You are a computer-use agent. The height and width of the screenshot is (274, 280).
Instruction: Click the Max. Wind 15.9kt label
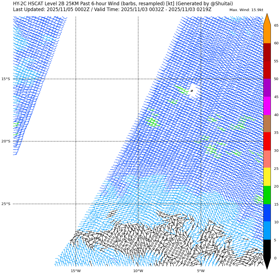246,10
